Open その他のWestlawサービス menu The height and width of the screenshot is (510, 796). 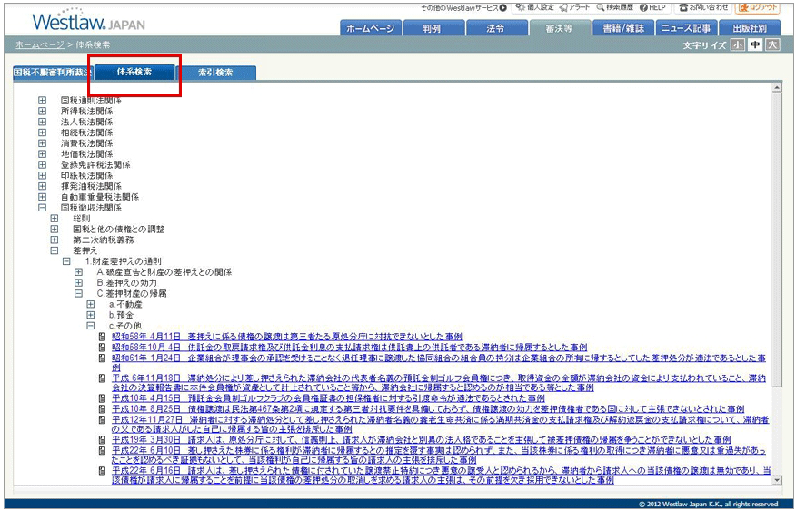pos(463,7)
